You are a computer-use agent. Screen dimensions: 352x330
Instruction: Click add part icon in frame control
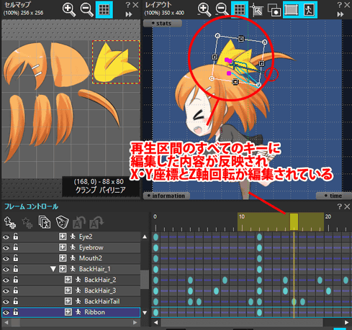coord(10,222)
